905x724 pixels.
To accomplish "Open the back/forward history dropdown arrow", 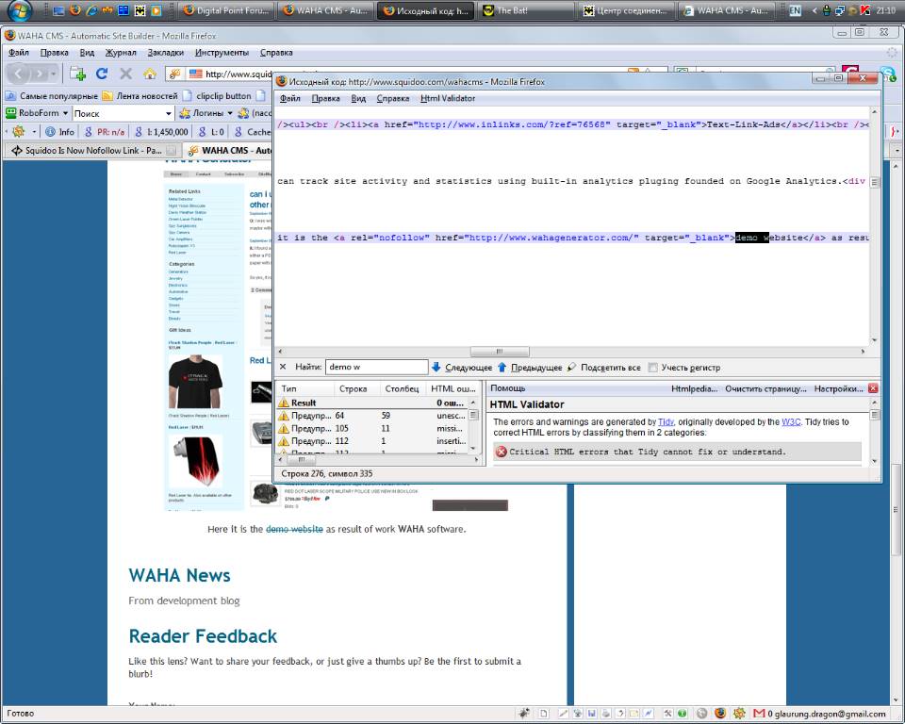I will click(x=53, y=74).
